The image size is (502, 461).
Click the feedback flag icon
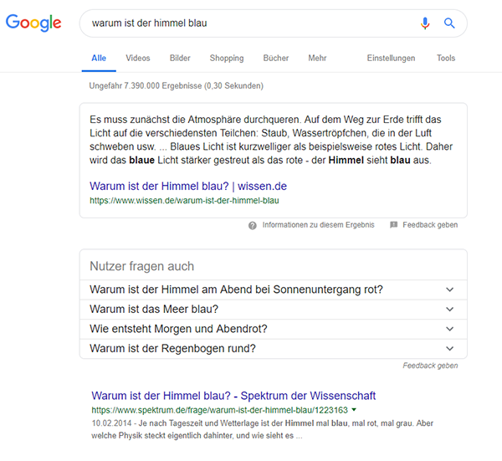point(393,225)
